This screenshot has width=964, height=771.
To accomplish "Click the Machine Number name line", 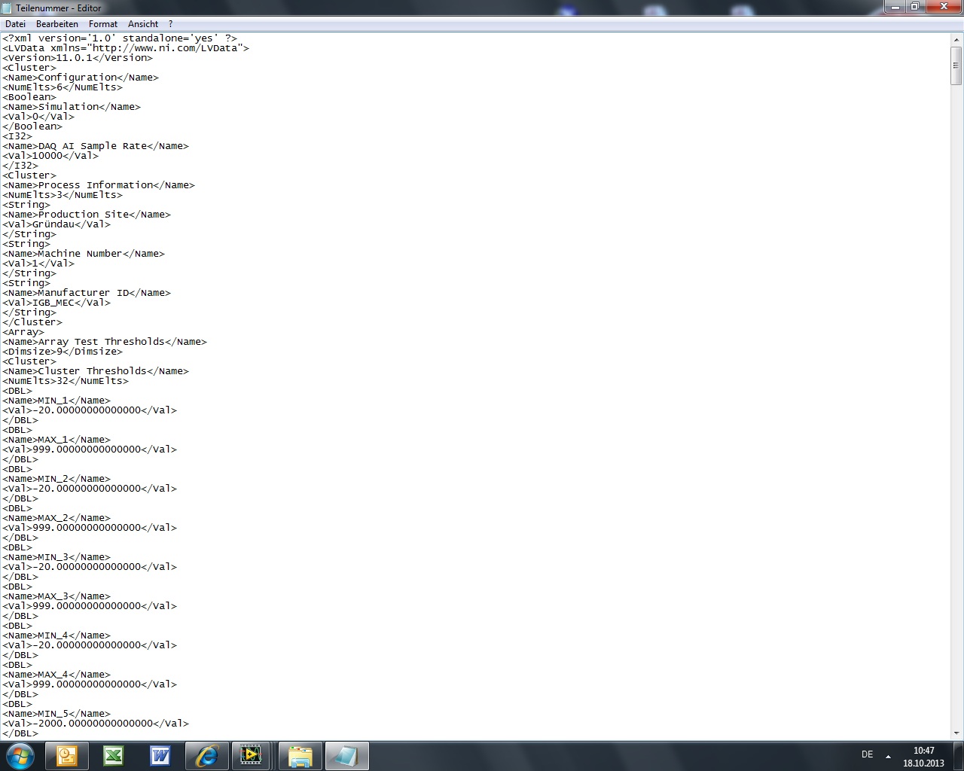I will coord(84,254).
